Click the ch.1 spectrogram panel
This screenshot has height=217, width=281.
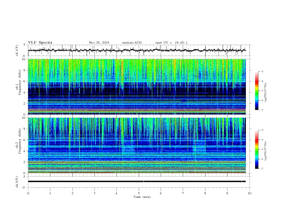[137, 87]
